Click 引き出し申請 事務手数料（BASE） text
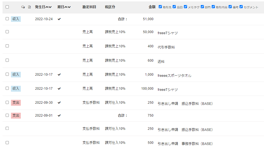 pyautogui.click(x=185, y=144)
